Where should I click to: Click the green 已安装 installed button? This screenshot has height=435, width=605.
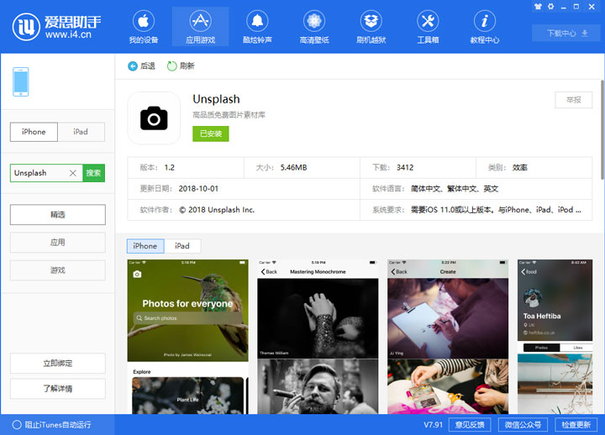click(x=211, y=134)
